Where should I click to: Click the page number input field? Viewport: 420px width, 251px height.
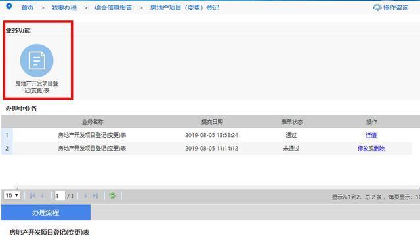pos(60,196)
